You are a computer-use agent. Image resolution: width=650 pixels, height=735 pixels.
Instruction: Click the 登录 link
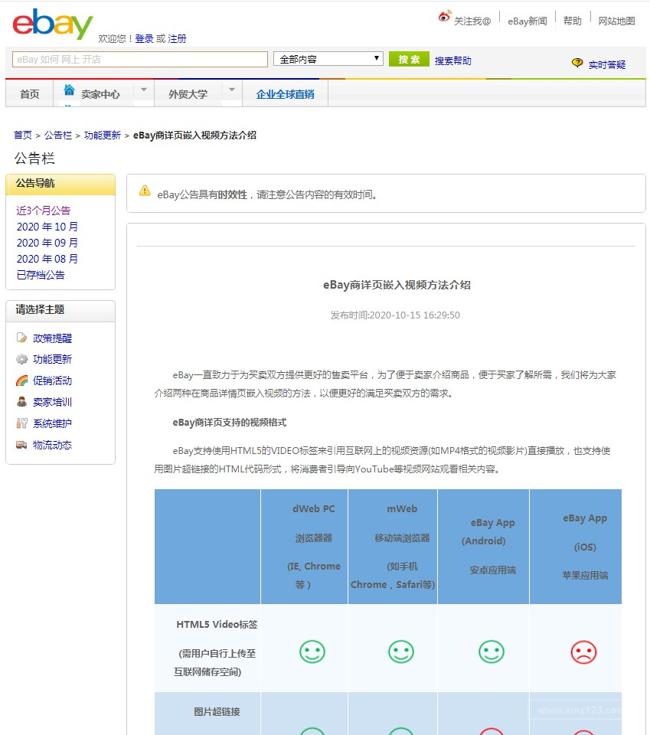(x=144, y=38)
